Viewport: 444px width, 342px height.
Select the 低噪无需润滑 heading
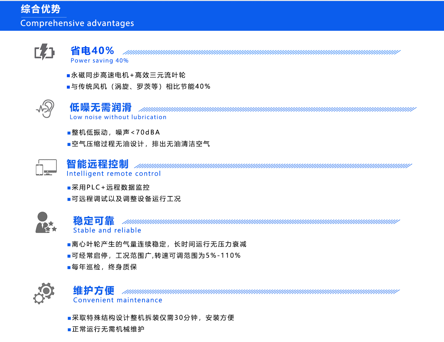pos(101,108)
